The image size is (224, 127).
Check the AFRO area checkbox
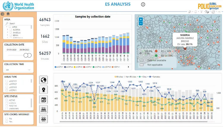(10, 27)
